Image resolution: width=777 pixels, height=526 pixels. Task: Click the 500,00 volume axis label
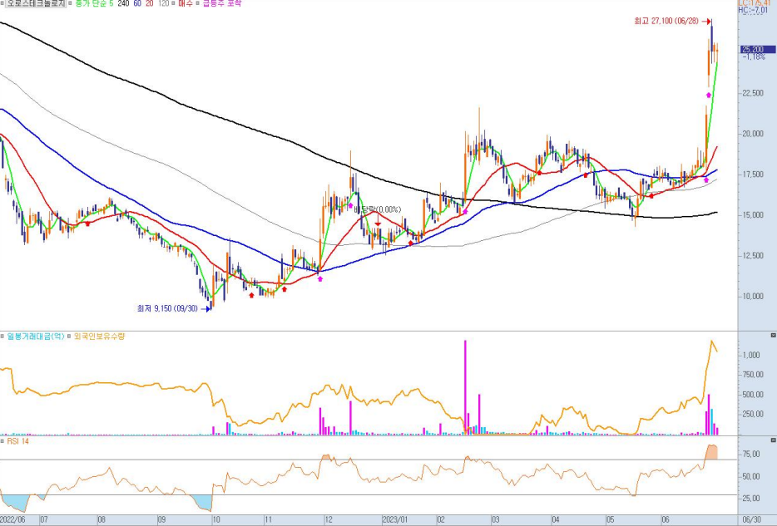753,395
